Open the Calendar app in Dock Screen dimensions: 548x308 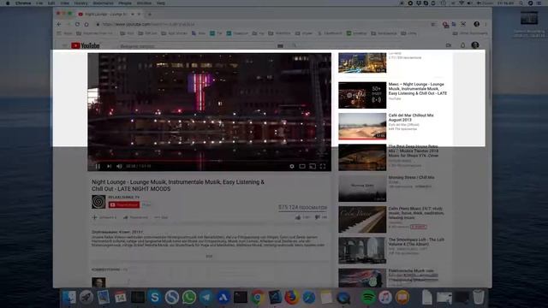120,297
